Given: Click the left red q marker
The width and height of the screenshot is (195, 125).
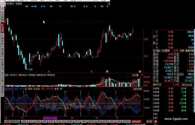Looking at the screenshot, I should [49, 71].
